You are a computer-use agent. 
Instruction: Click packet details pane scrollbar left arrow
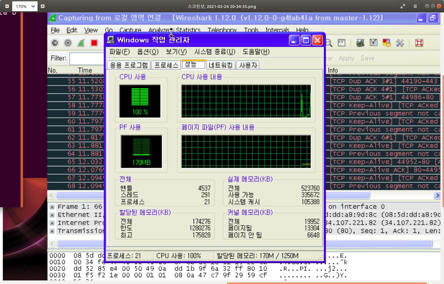click(52, 244)
